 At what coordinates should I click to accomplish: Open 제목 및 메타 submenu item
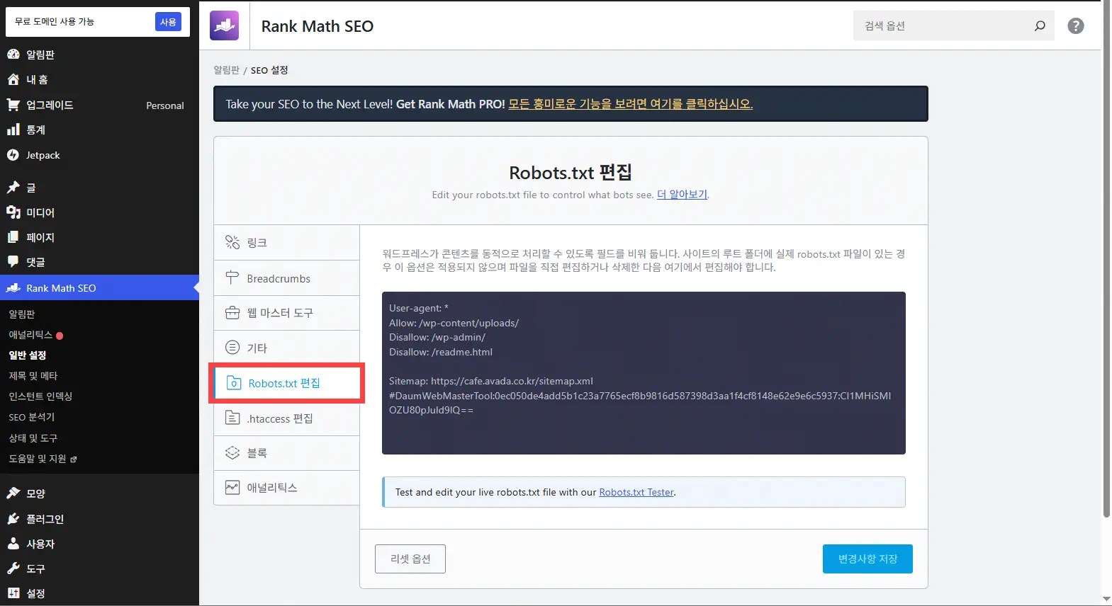pyautogui.click(x=33, y=376)
